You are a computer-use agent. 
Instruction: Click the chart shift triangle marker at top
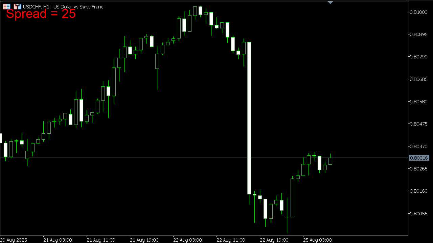[331, 2]
